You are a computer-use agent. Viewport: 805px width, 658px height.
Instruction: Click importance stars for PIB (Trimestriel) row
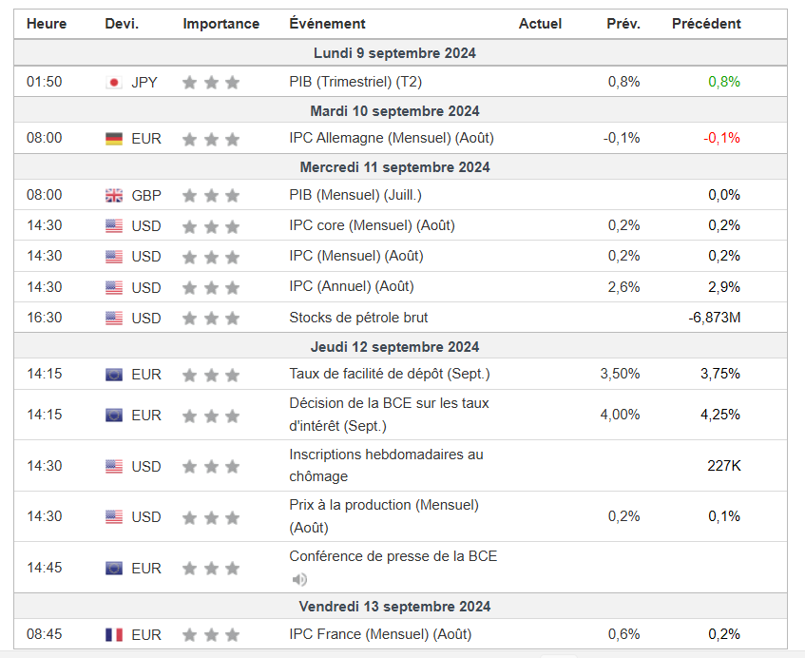click(x=211, y=83)
